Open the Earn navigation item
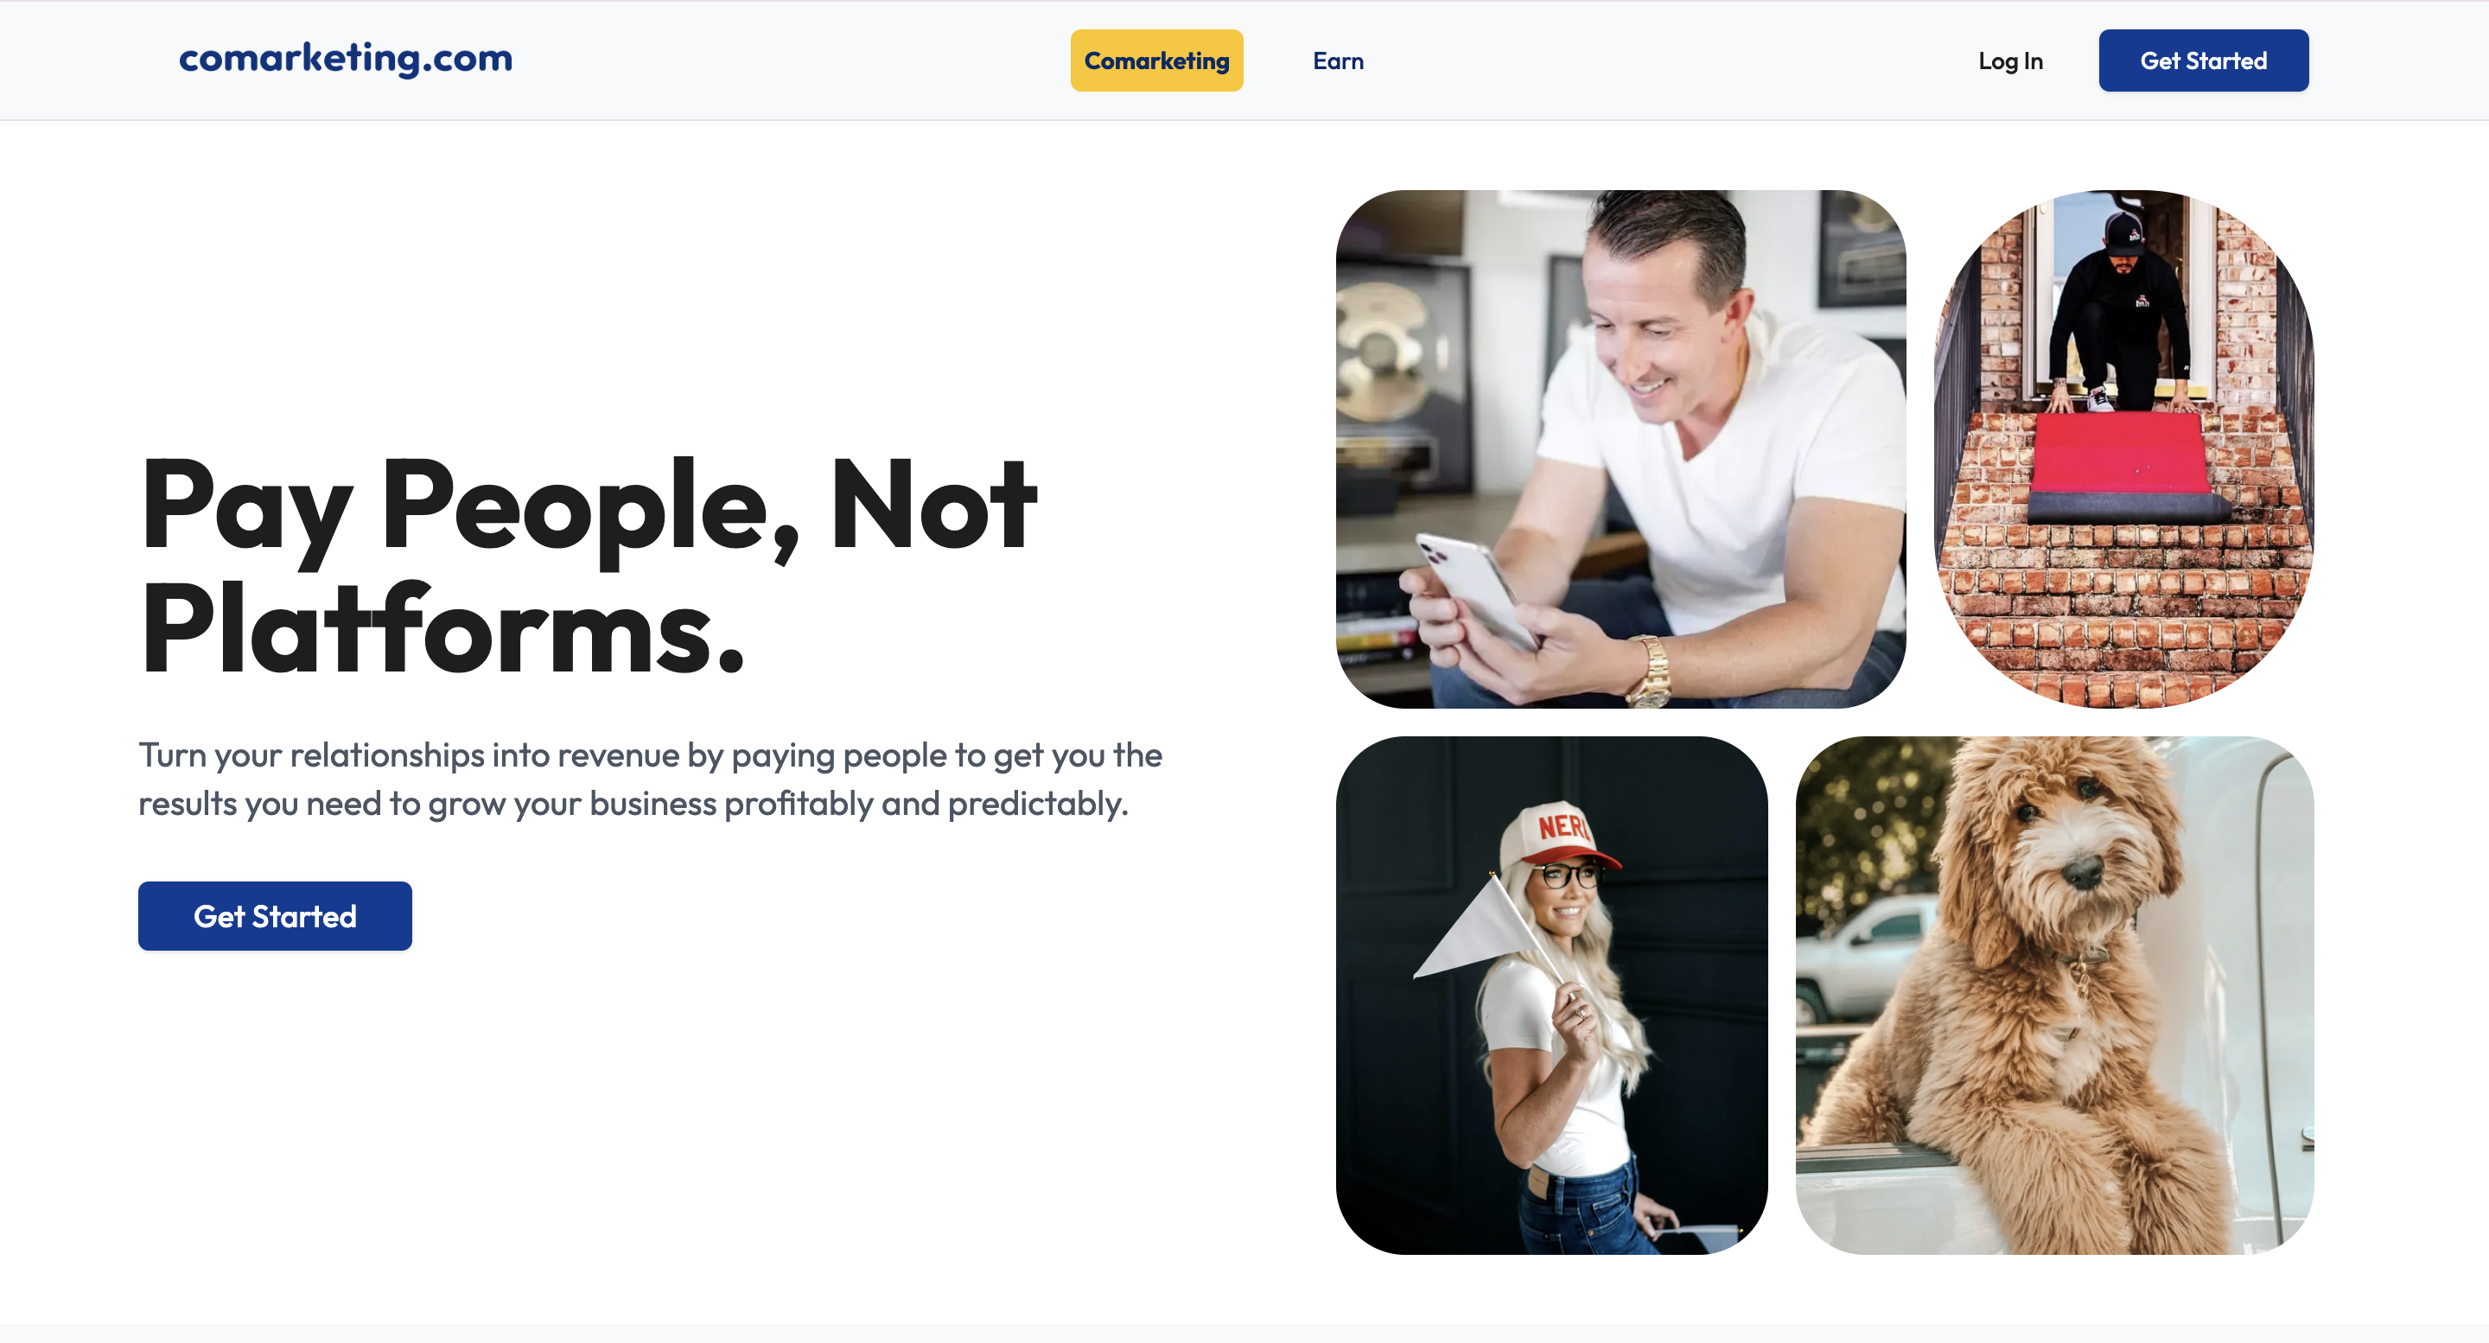 pos(1338,60)
